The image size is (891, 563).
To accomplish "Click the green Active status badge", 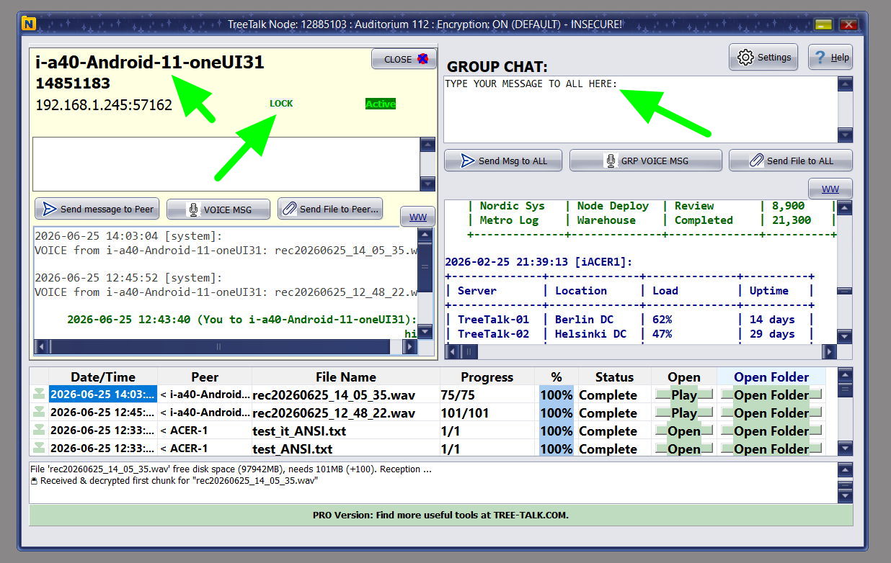I will (x=381, y=104).
